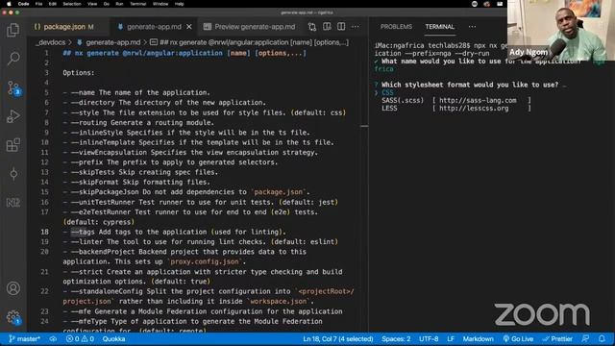Image resolution: width=615 pixels, height=346 pixels.
Task: Open the Help menu
Action: [x=180, y=4]
